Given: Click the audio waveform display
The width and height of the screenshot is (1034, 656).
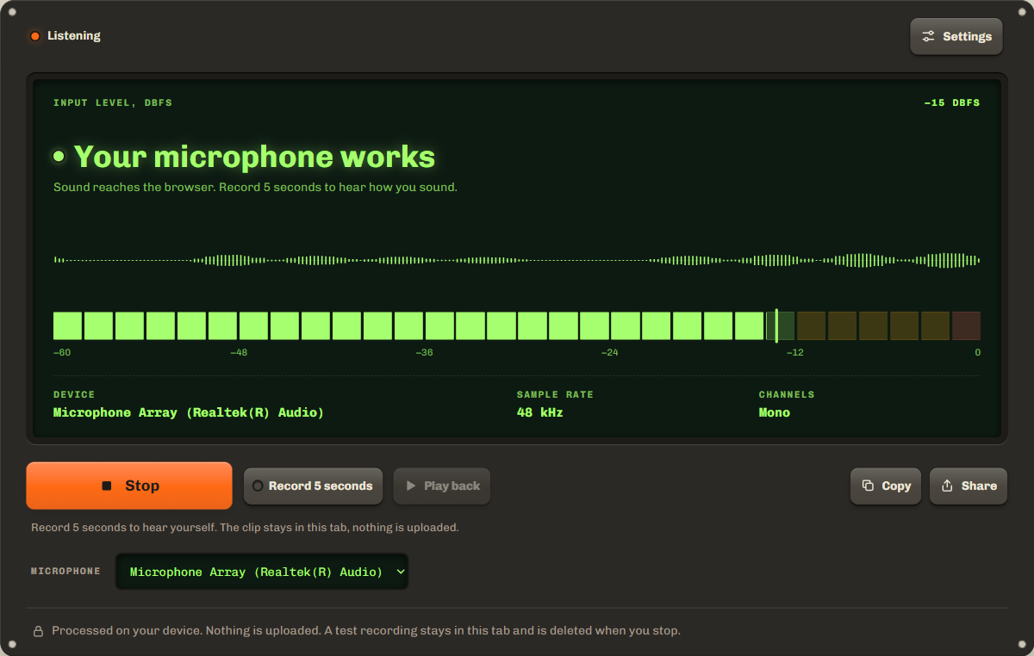Looking at the screenshot, I should click(517, 260).
